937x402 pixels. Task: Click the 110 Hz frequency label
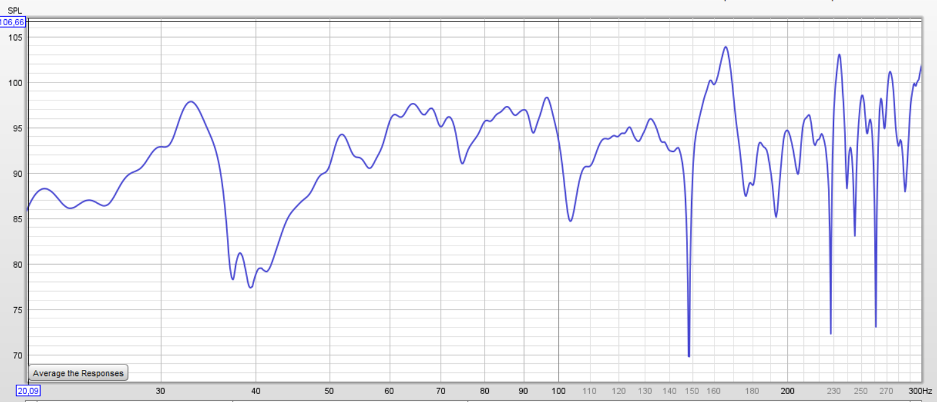click(x=590, y=391)
